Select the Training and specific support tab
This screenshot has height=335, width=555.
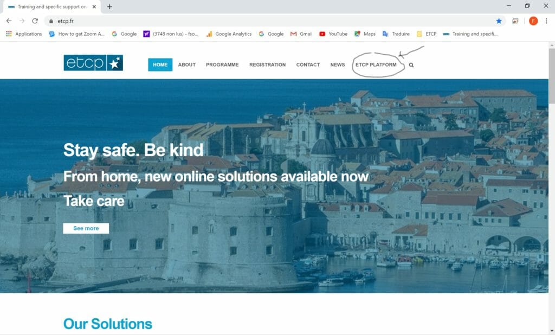pyautogui.click(x=51, y=7)
